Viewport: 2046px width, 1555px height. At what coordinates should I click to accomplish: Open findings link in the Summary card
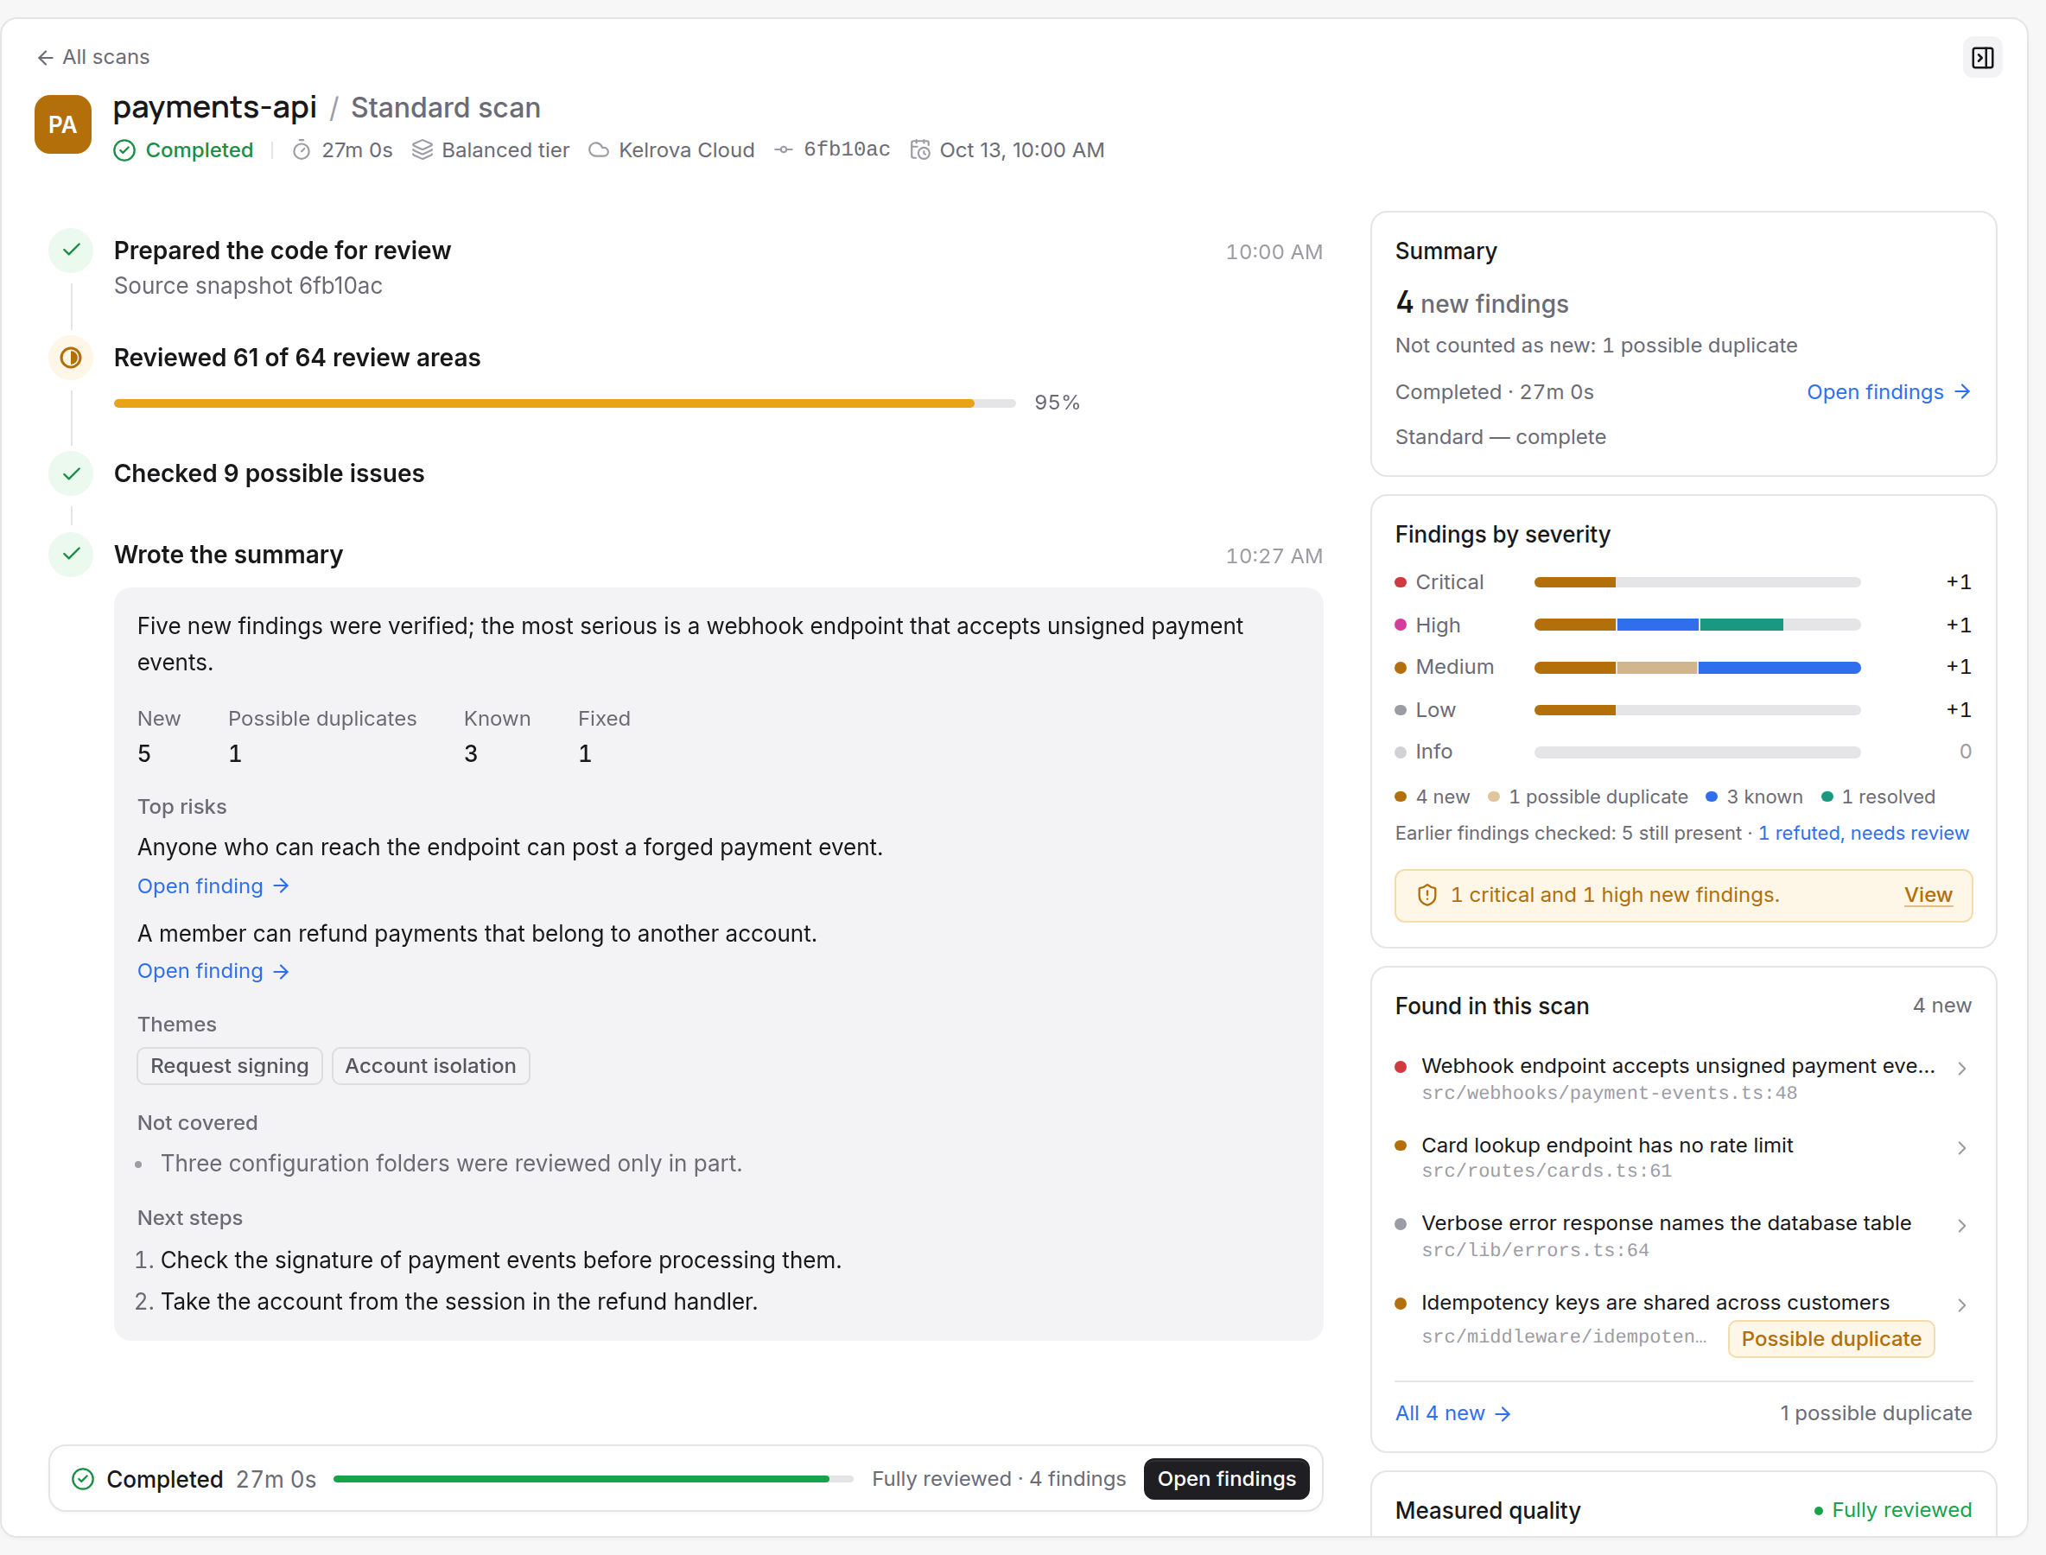[1889, 392]
